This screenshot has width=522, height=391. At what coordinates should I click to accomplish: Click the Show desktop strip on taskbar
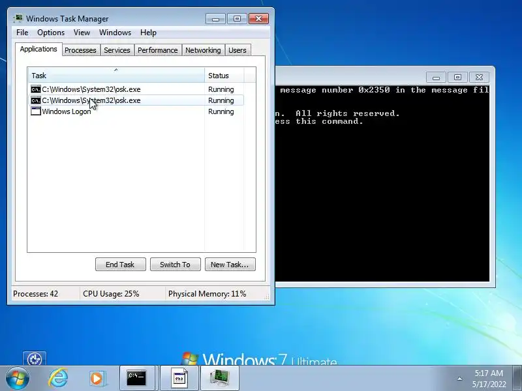click(517, 378)
